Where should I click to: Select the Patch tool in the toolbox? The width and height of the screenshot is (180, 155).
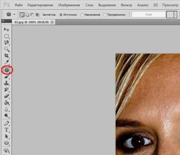pos(7,70)
